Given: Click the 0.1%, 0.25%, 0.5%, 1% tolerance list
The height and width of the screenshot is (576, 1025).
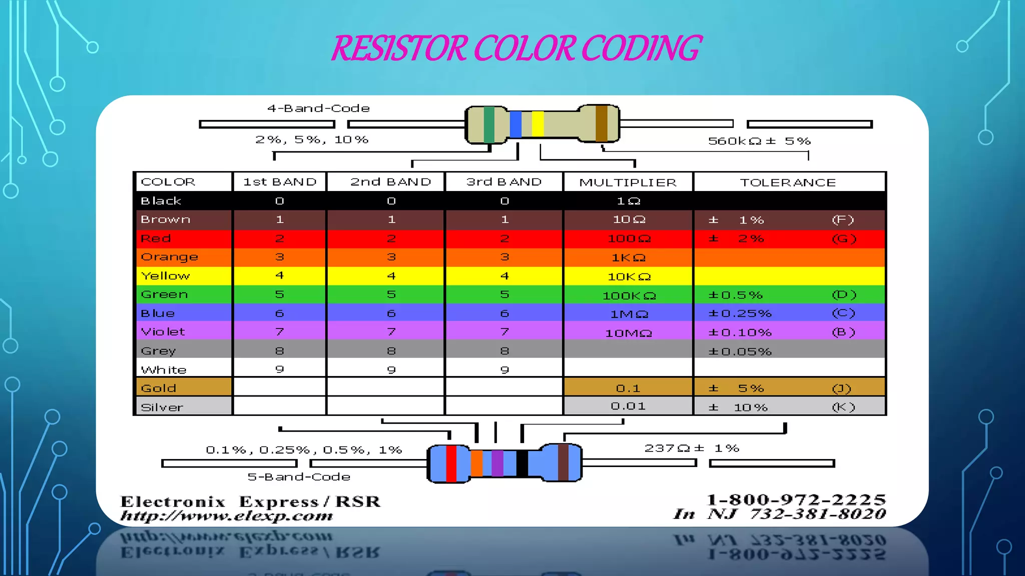Looking at the screenshot, I should tap(304, 450).
